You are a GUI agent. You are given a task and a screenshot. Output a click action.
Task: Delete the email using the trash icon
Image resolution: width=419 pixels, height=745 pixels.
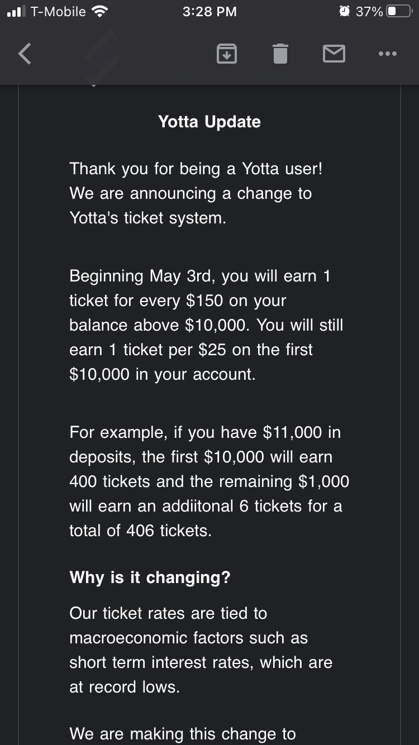[280, 54]
